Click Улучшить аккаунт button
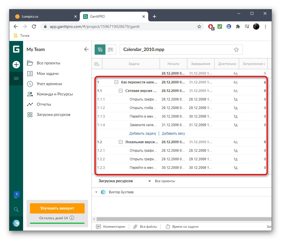Image resolution: width=281 pixels, height=240 pixels. pos(57,208)
